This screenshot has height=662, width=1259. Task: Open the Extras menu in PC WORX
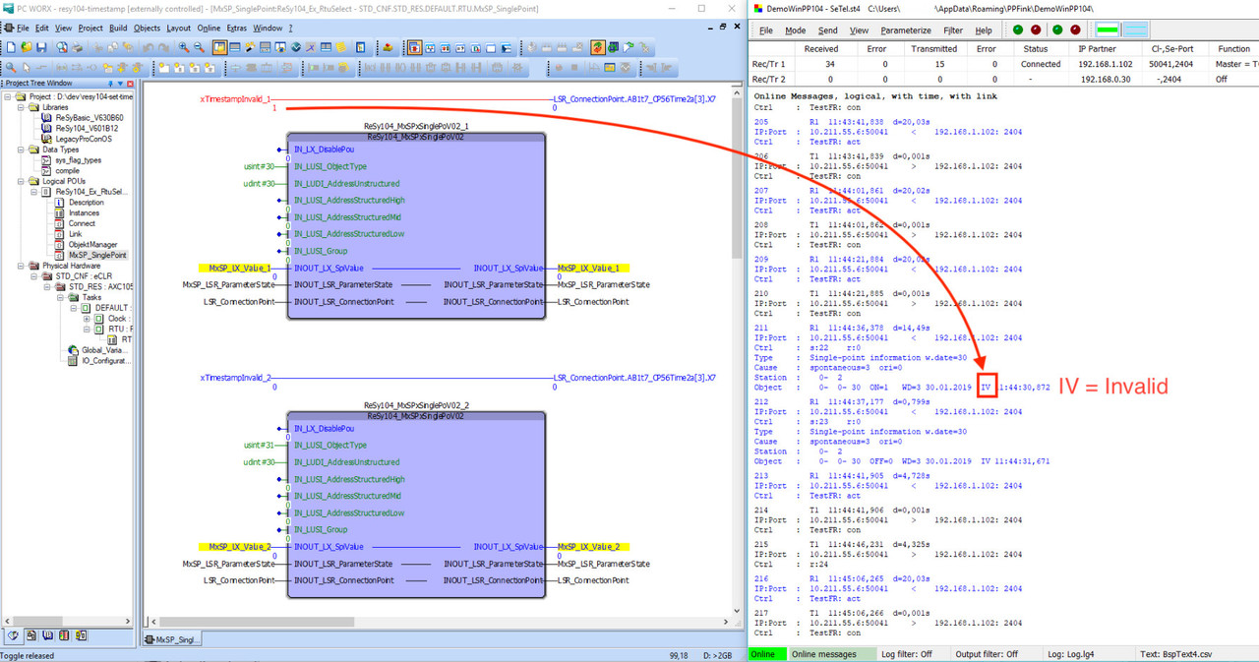(236, 28)
